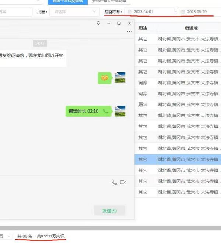The width and height of the screenshot is (221, 243).
Task: Open the 用途 '请选择' dropdown
Action: pos(74,12)
